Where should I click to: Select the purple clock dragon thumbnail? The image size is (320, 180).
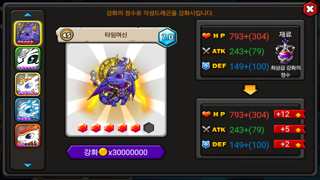pos(28,33)
